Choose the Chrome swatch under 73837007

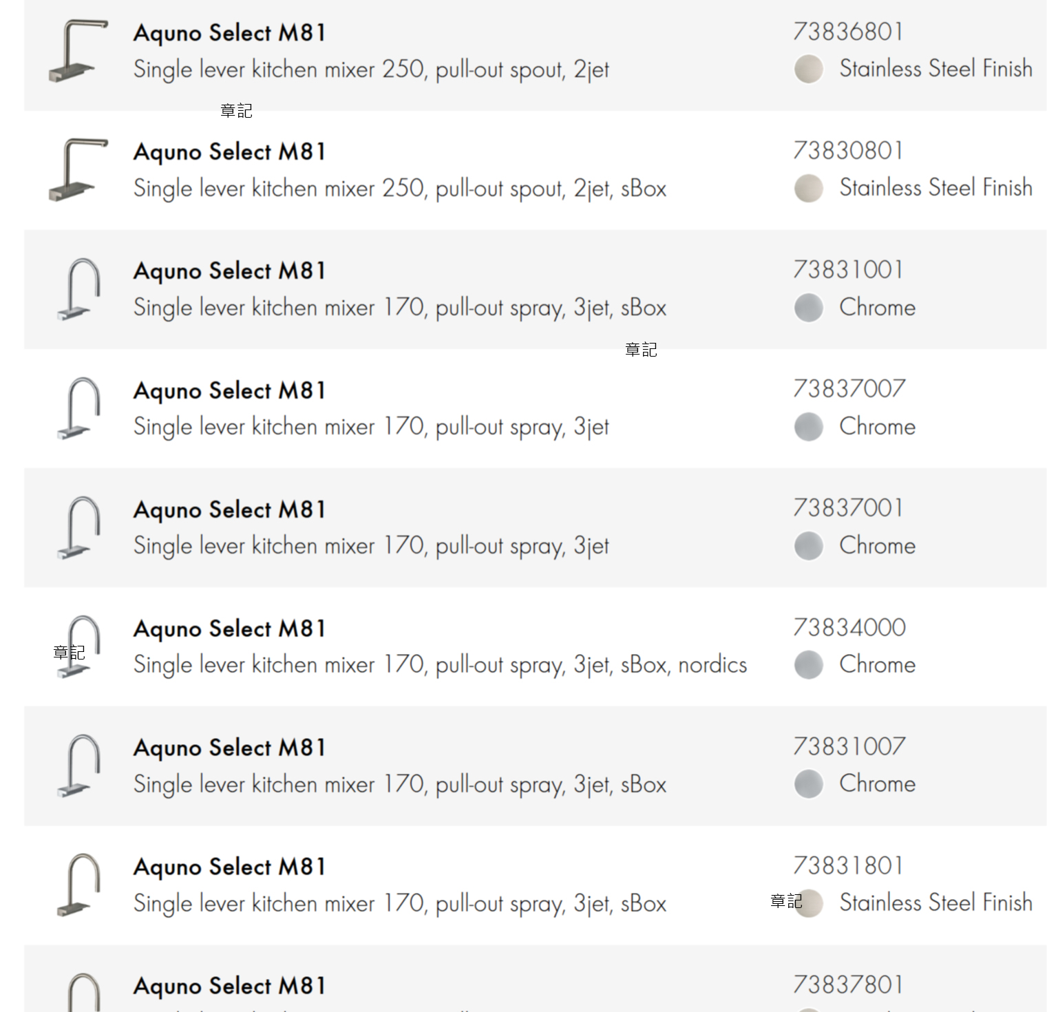pos(809,426)
